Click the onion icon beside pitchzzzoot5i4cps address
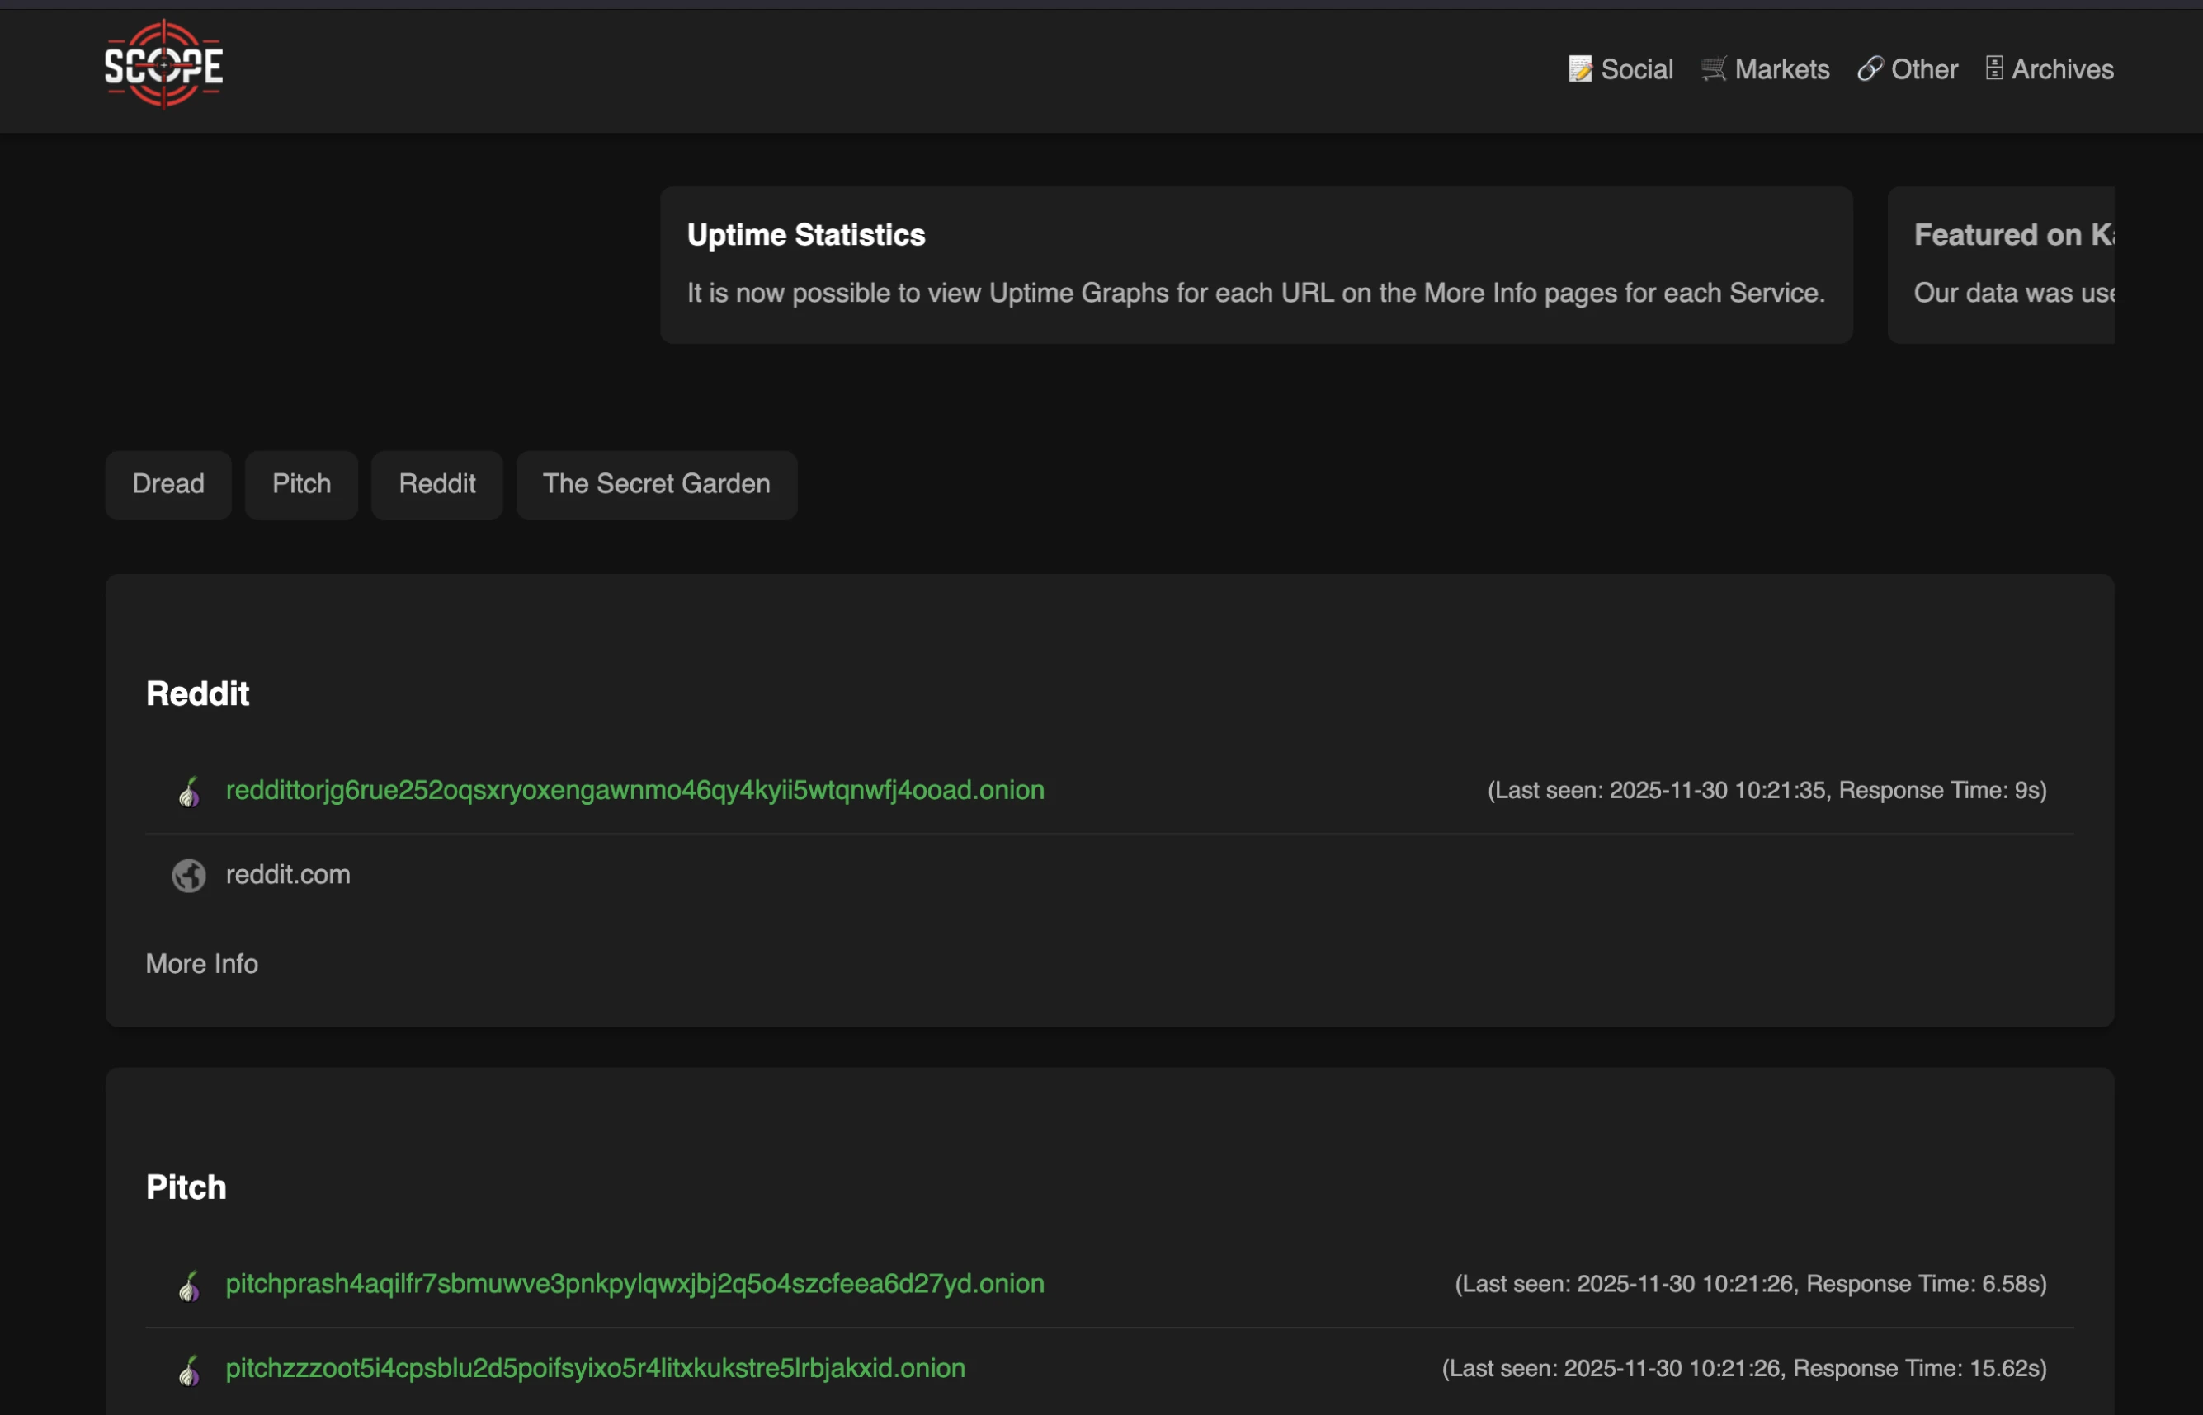The width and height of the screenshot is (2203, 1415). [x=190, y=1370]
